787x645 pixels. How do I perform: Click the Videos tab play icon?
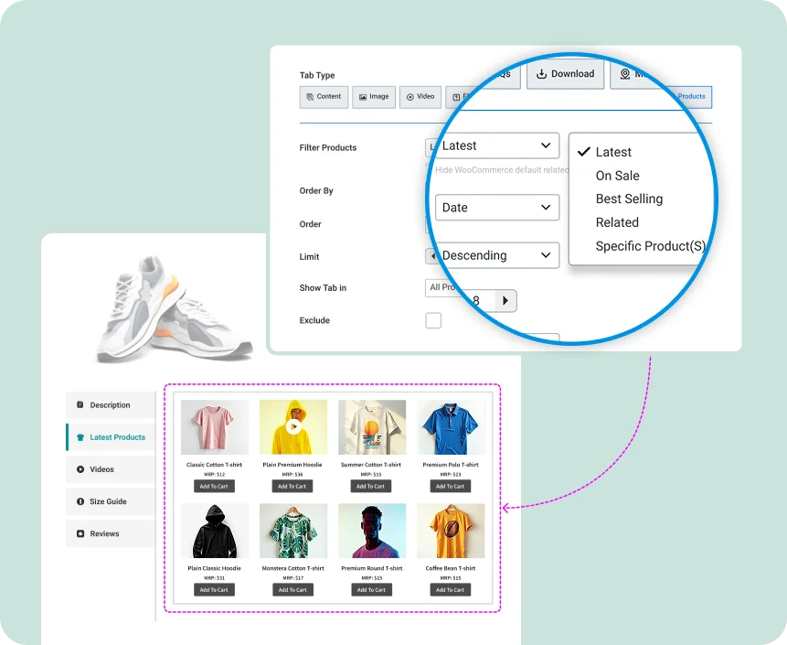(80, 469)
